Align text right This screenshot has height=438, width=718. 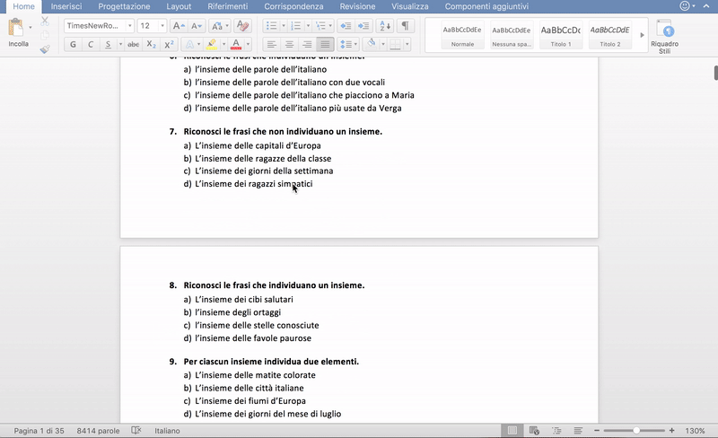(307, 45)
